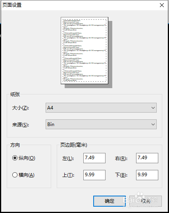Close the 页面设置 dialog
The height and width of the screenshot is (213, 169).
[162, 5]
